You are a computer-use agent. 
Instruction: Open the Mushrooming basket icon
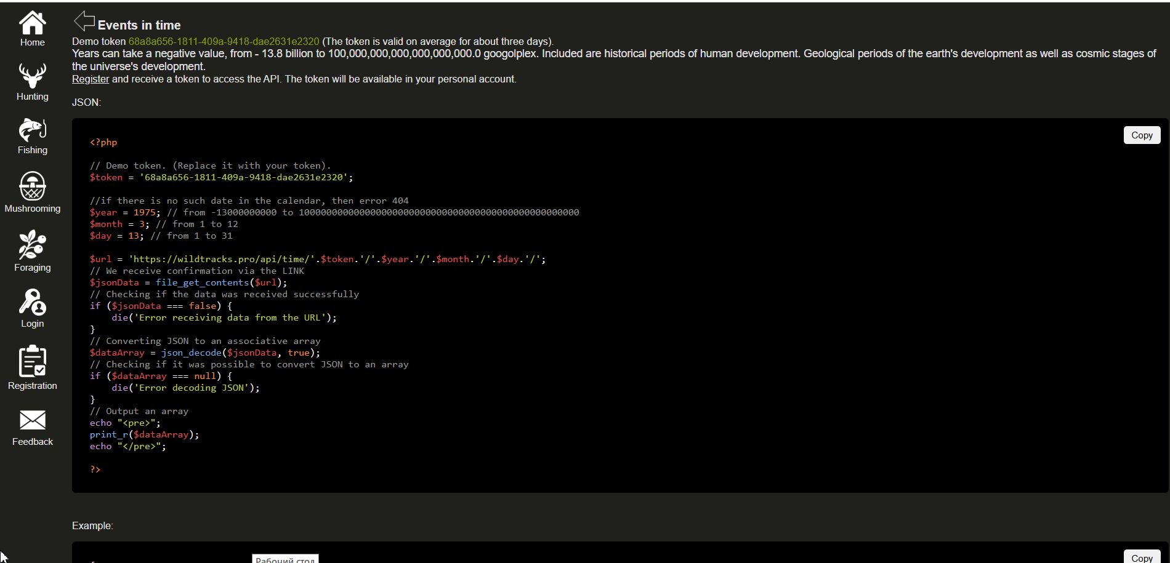click(32, 185)
